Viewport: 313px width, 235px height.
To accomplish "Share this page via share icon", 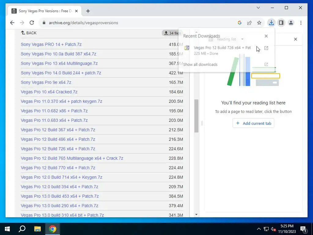I will 249,23.
